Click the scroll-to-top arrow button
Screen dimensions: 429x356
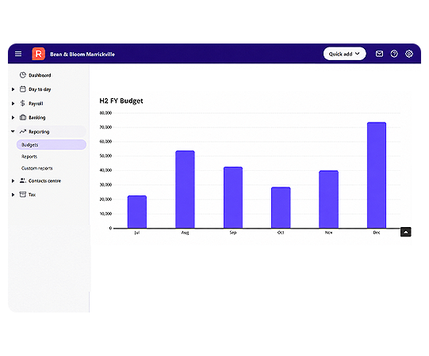point(406,232)
